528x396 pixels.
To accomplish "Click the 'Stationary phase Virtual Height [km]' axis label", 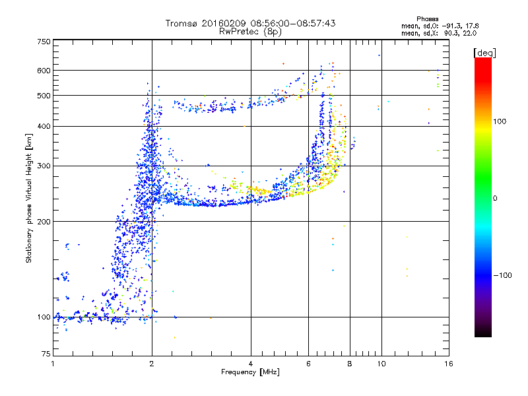I will (29, 198).
